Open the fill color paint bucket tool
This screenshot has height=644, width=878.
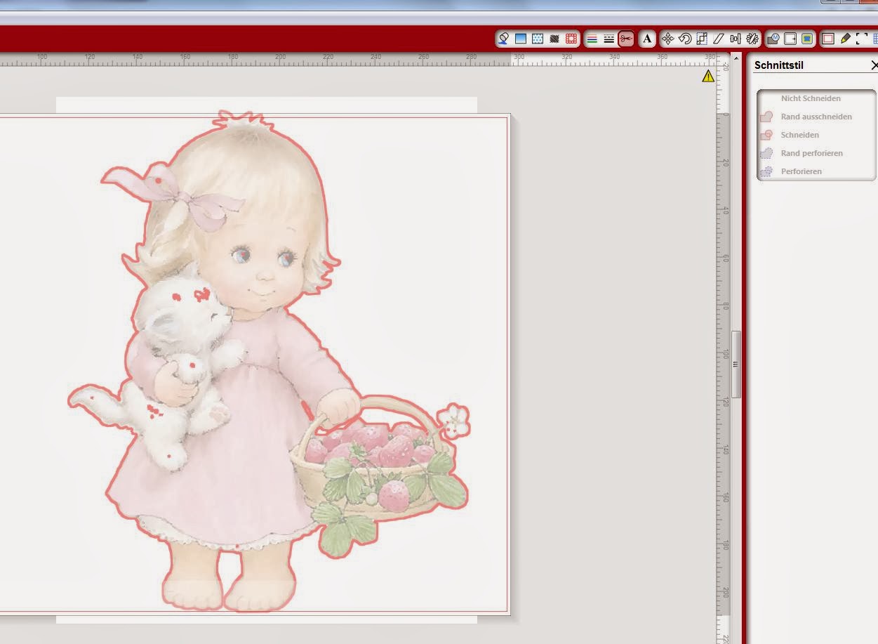pyautogui.click(x=503, y=39)
